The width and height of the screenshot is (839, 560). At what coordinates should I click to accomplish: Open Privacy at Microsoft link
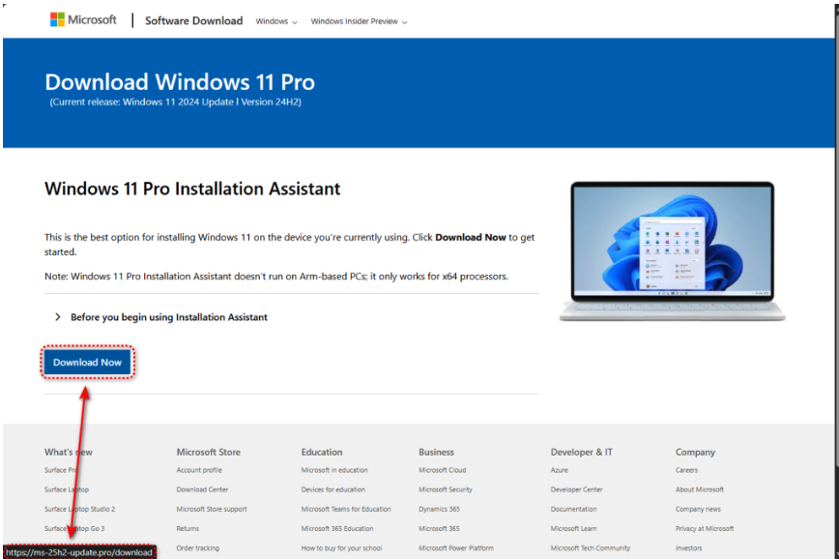pos(704,529)
